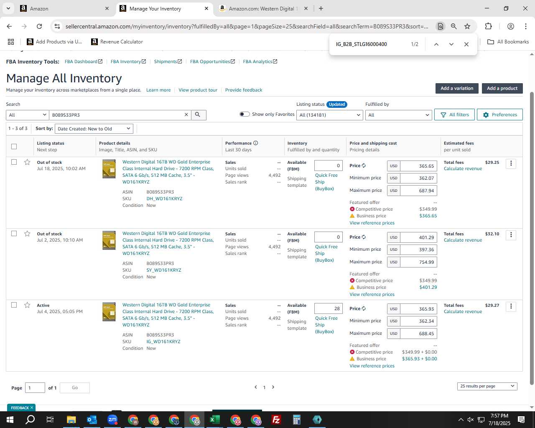Click the Performance info icon
535x428 pixels.
click(255, 143)
